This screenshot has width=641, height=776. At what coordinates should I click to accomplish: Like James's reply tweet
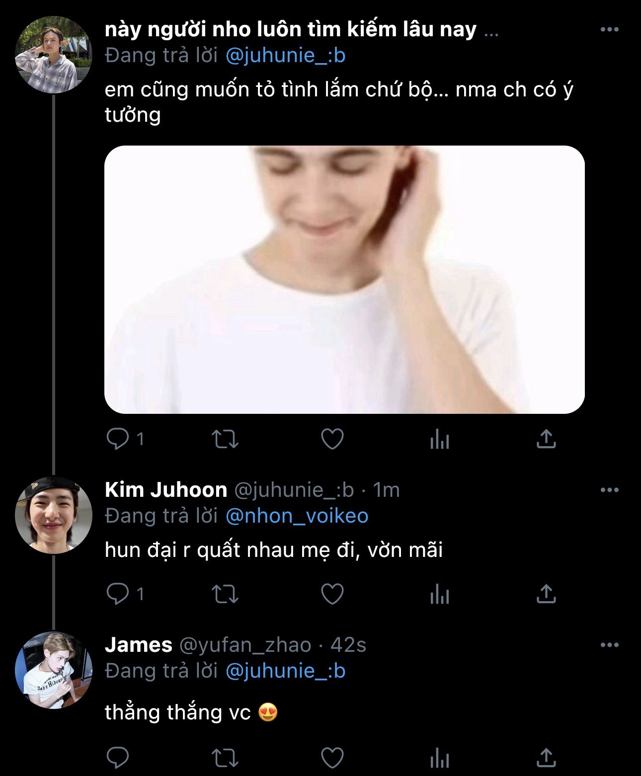(332, 758)
